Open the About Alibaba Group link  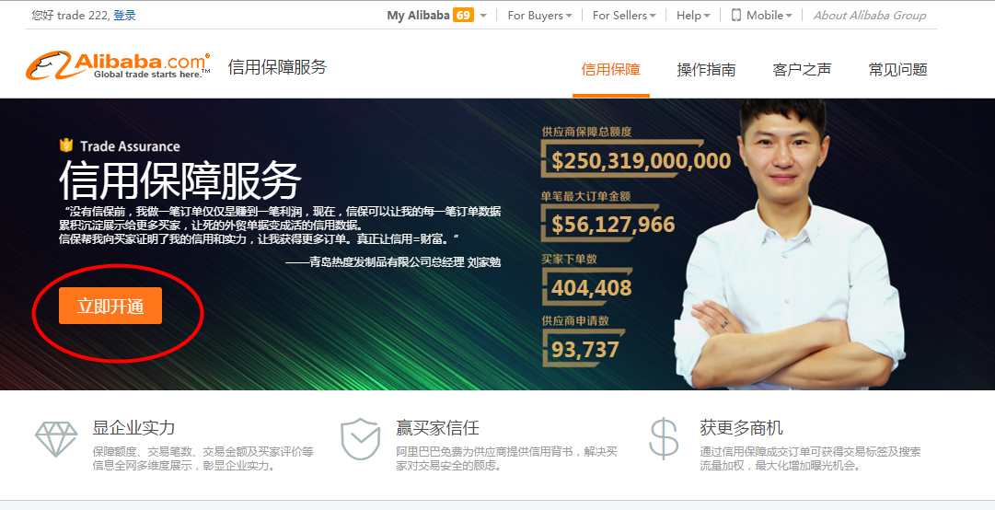(x=869, y=16)
